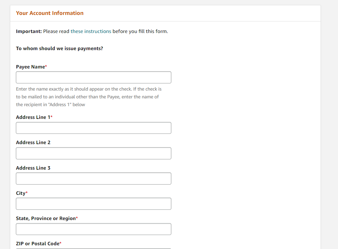Image resolution: width=338 pixels, height=249 pixels.
Task: Click the 'Your Account Information' heading
Action: pos(50,13)
